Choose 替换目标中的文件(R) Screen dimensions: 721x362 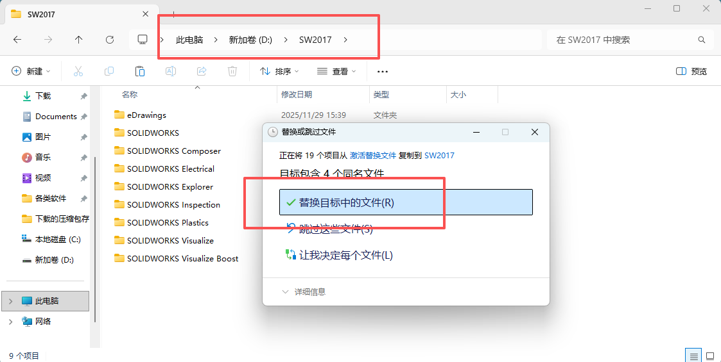[x=406, y=202]
